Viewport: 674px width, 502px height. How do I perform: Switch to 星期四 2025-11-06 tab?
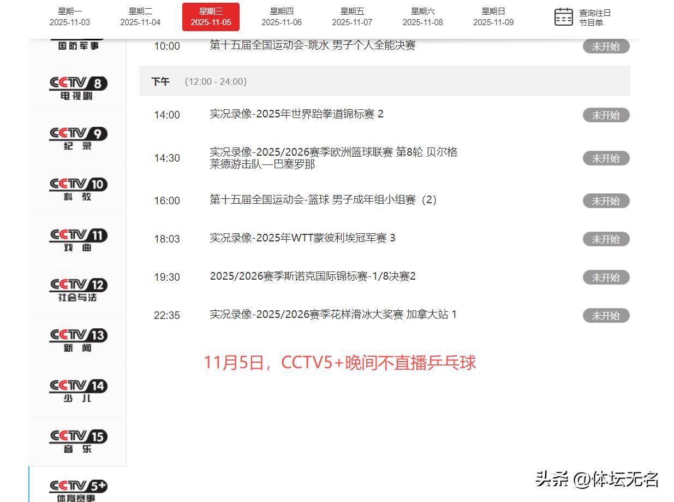point(282,17)
